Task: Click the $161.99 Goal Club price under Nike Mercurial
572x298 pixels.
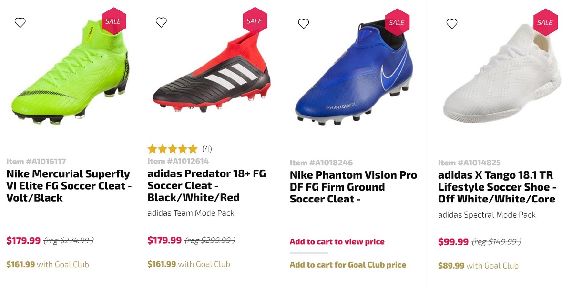Action: [48, 264]
